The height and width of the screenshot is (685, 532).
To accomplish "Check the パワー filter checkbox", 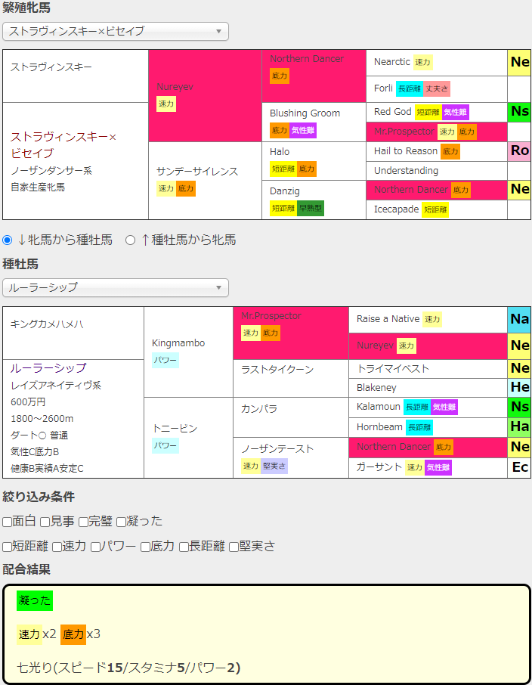I will pos(96,547).
